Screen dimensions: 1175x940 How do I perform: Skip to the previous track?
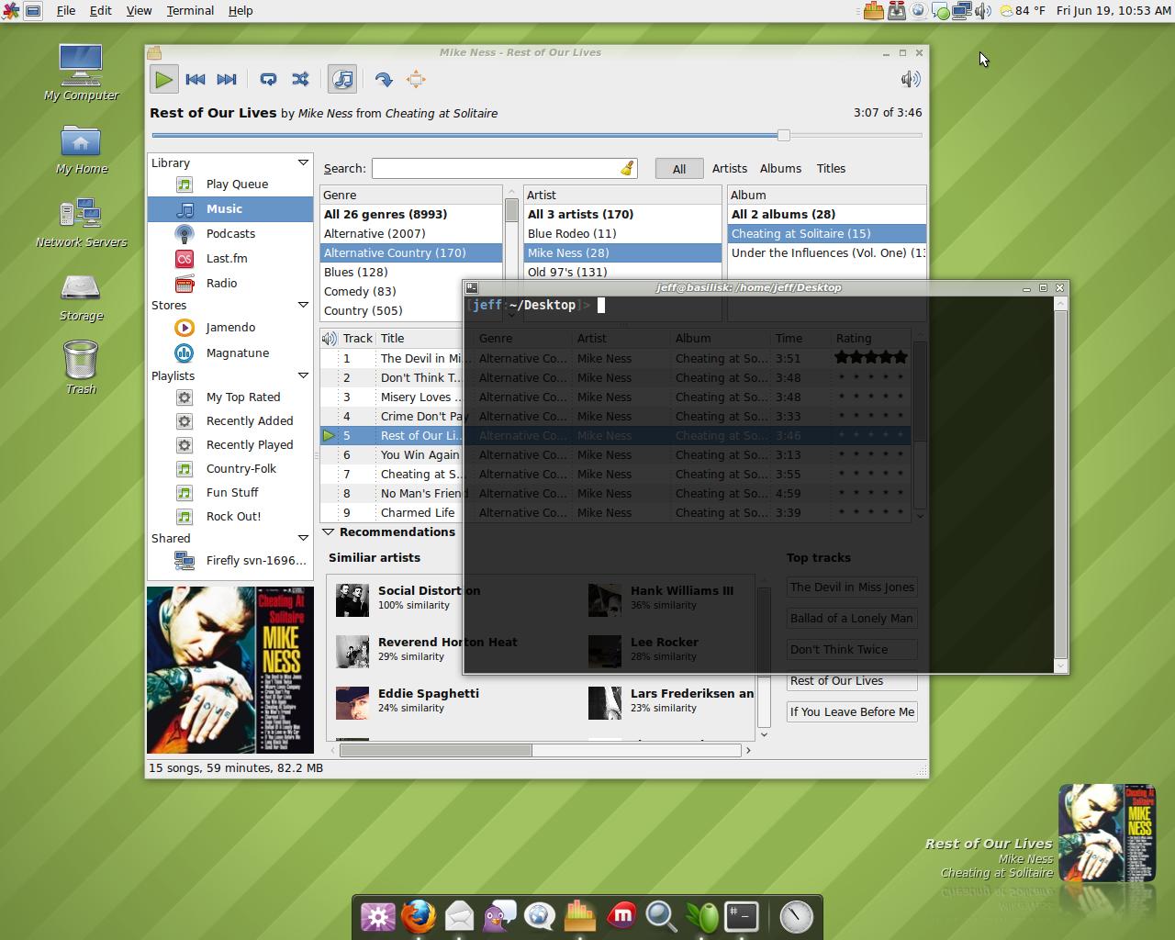196,79
